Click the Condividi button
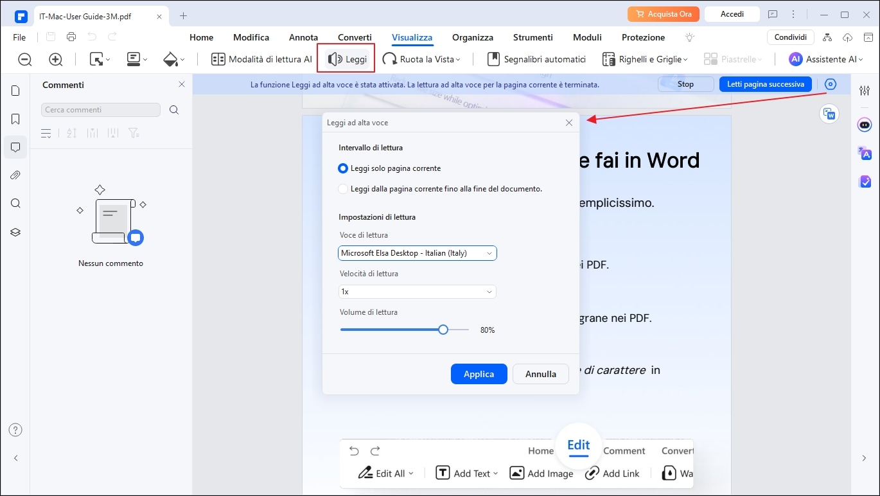Screen dimensions: 880x496 (x=791, y=37)
